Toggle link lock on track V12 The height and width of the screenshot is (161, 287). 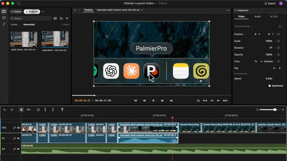14,128
